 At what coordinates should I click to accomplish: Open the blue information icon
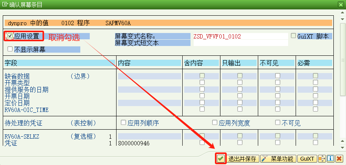(330, 158)
